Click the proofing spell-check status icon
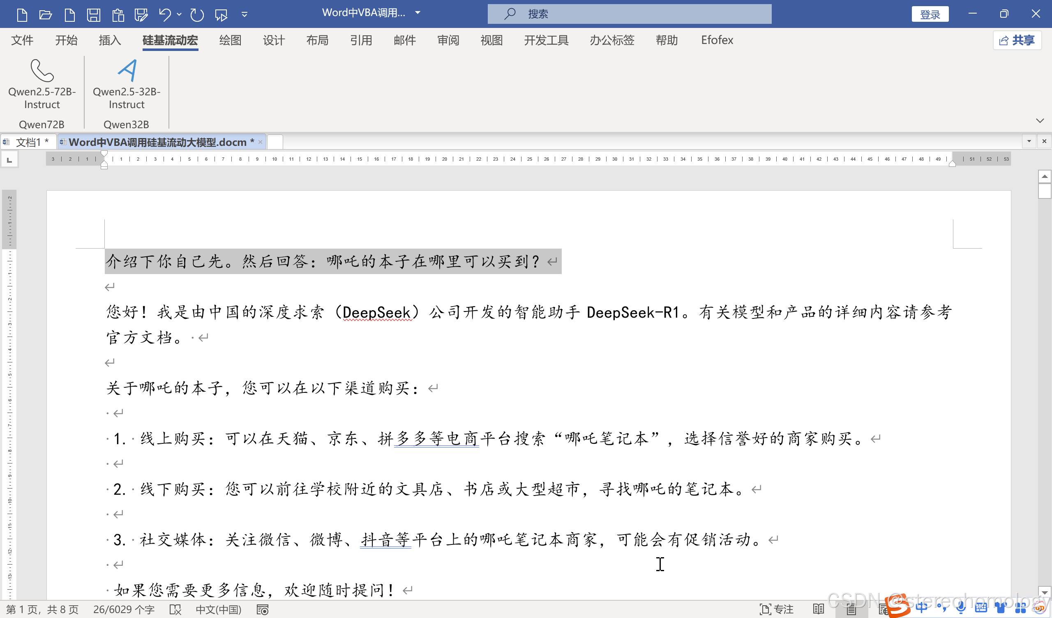This screenshot has width=1052, height=618. (175, 610)
